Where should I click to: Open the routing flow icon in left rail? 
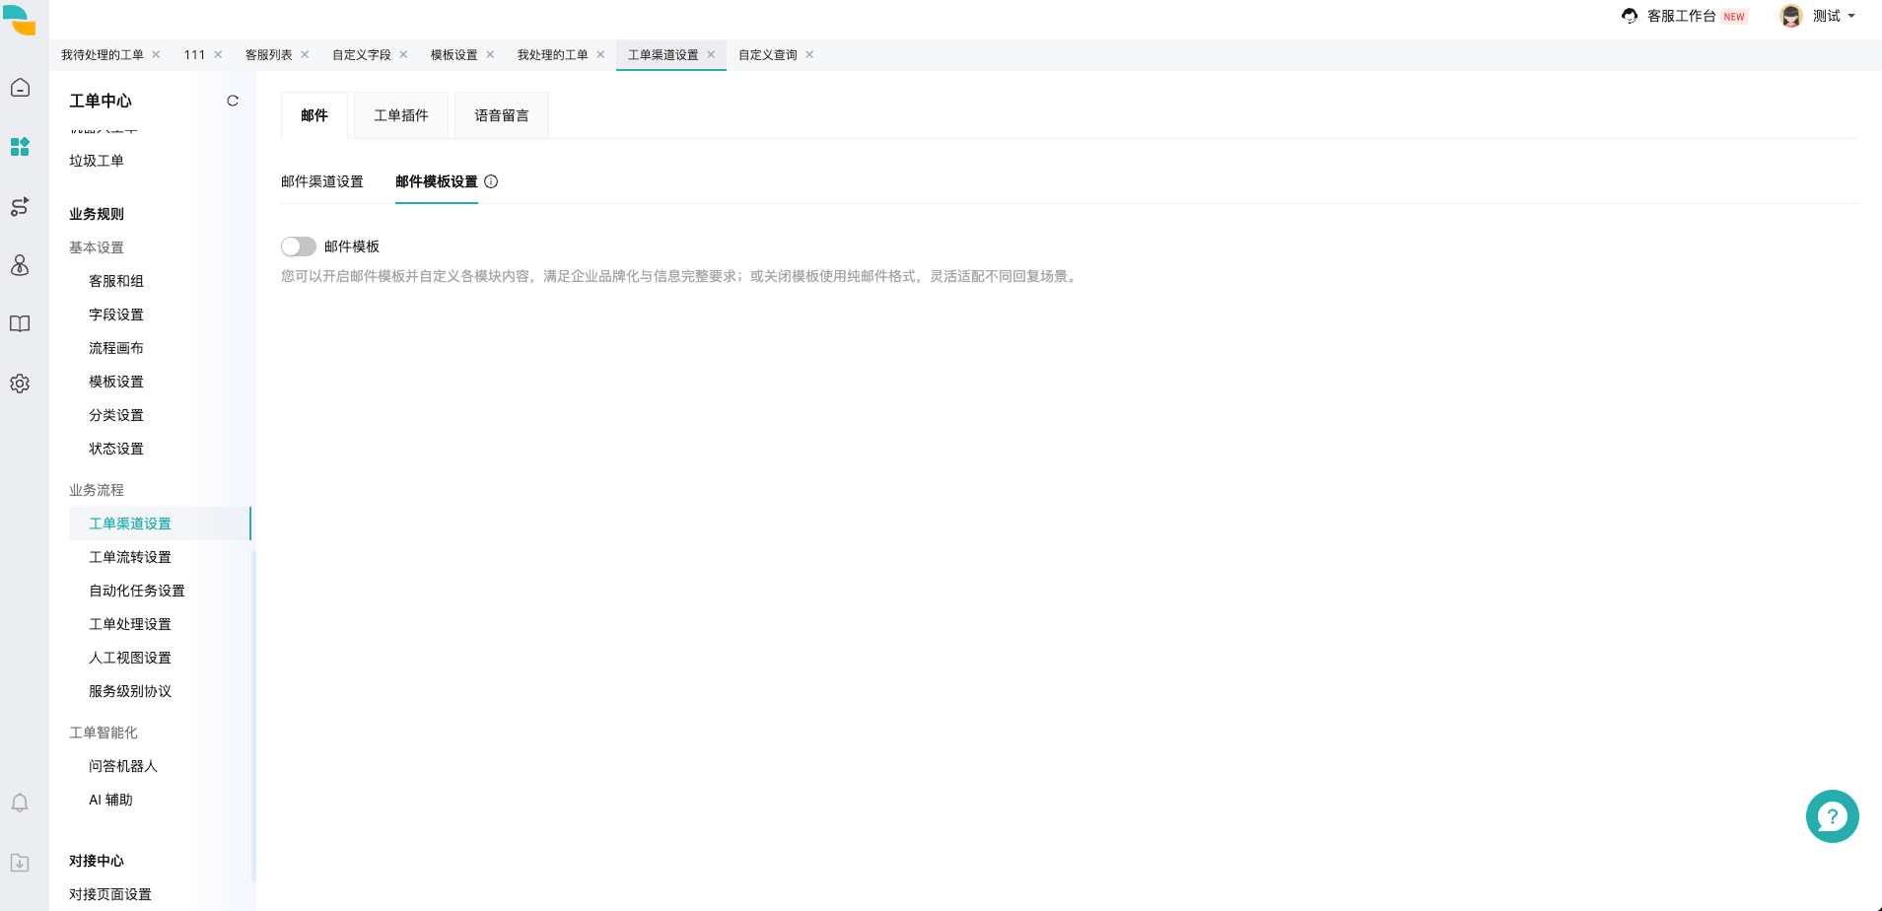point(20,206)
